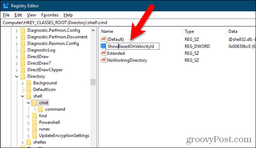Screen dimensions: 256x148
Task: Collapse the Directory key
Action: coord(17,76)
